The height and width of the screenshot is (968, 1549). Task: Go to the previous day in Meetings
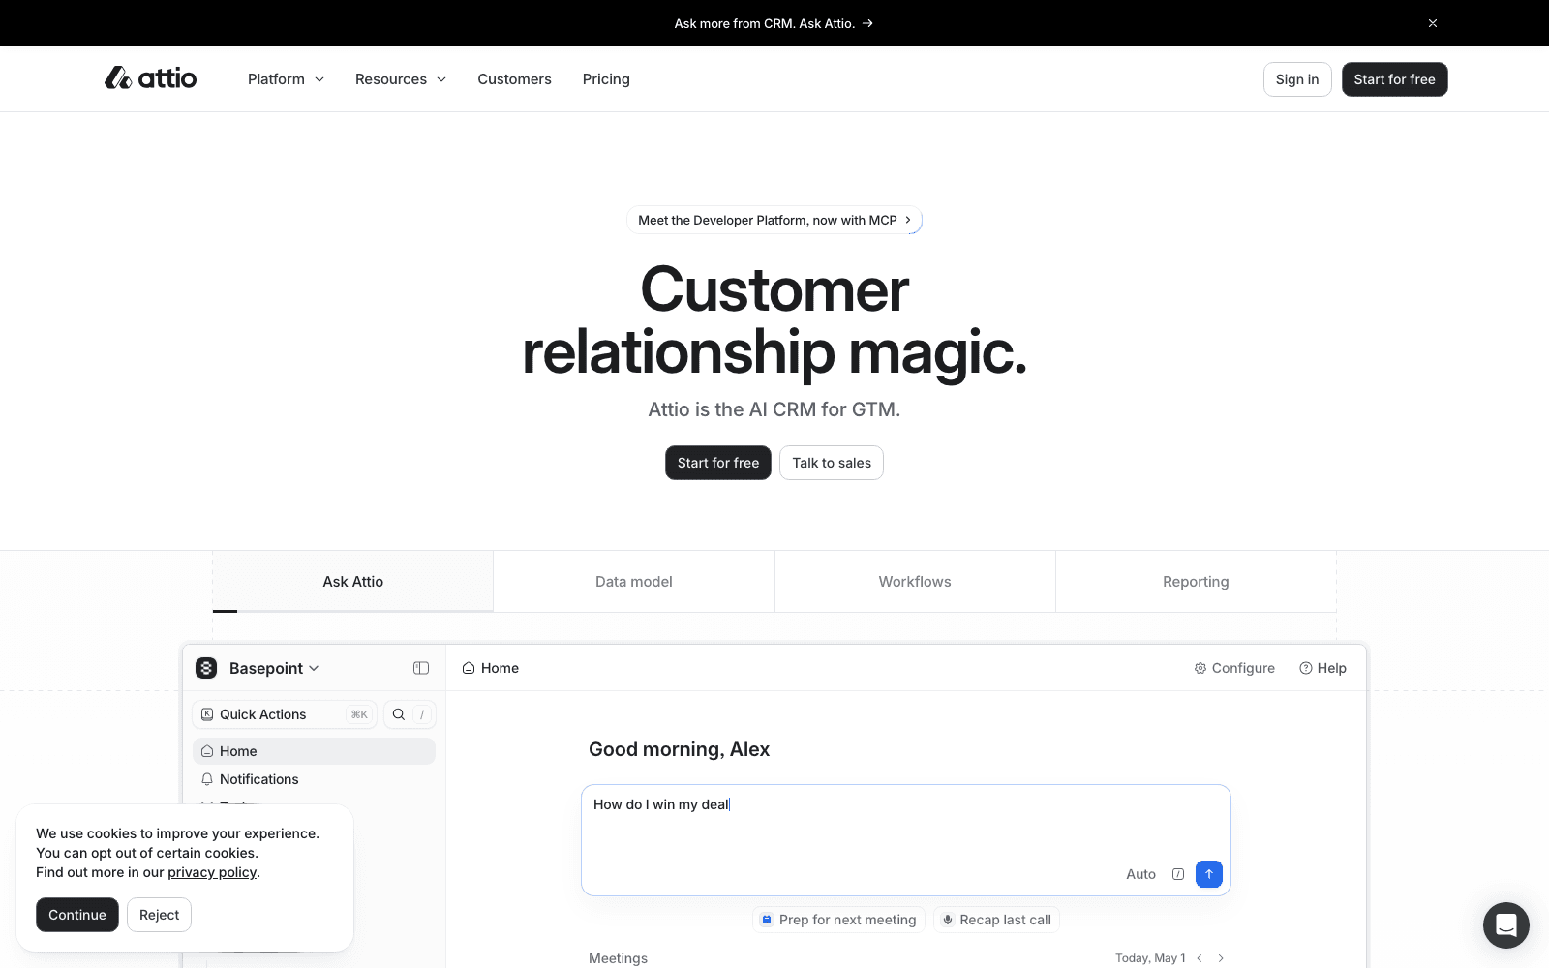(x=1200, y=958)
